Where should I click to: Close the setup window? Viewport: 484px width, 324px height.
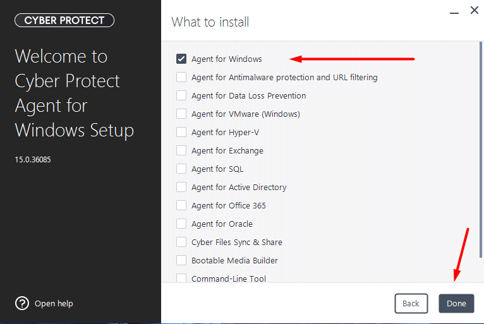point(475,10)
